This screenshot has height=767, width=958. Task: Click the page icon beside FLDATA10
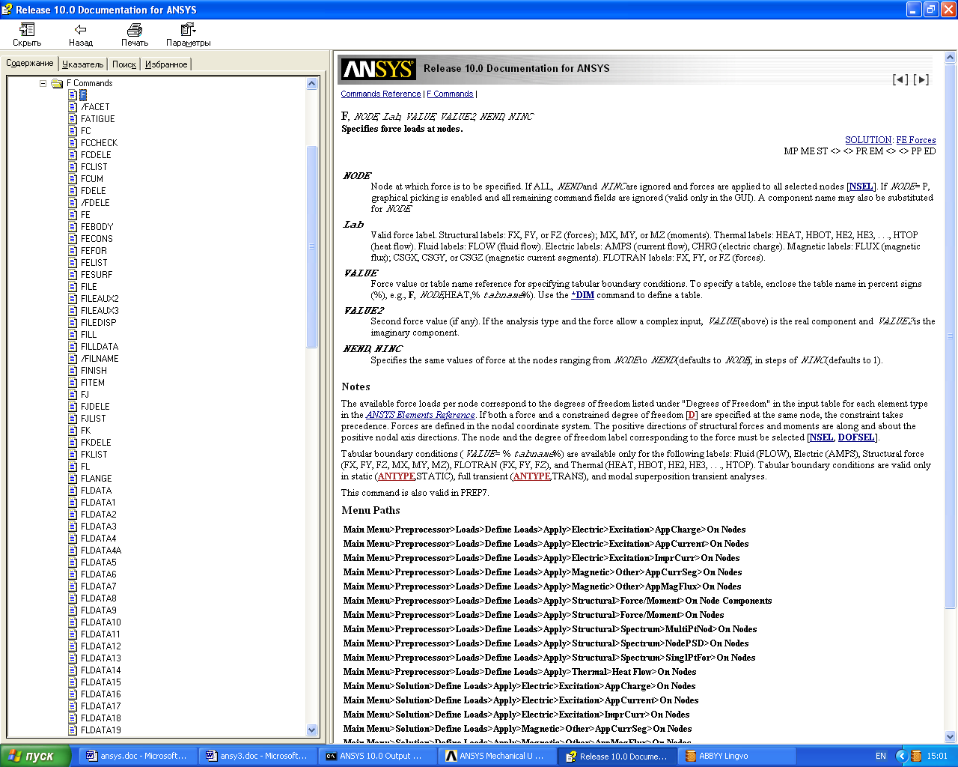73,622
